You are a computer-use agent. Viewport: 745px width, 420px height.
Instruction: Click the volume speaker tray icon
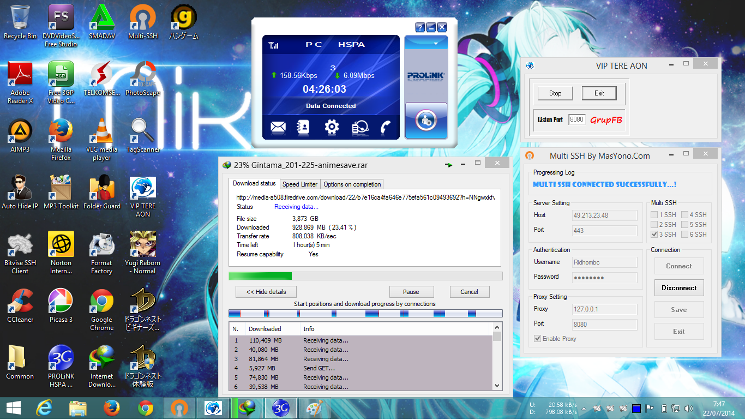689,408
